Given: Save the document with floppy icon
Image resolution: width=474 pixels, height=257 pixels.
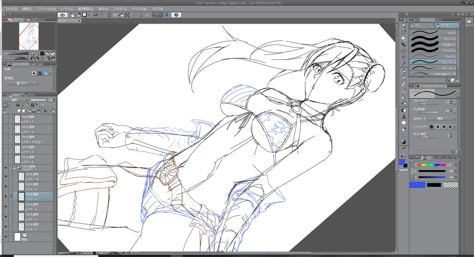Looking at the screenshot, I should coord(84,15).
